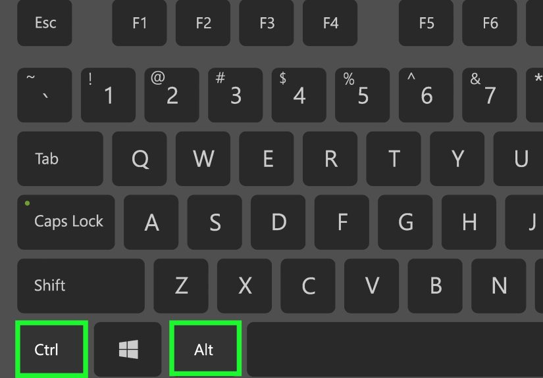Click the tilde backtick key
Screen dimensions: 543x378
pyautogui.click(x=45, y=95)
